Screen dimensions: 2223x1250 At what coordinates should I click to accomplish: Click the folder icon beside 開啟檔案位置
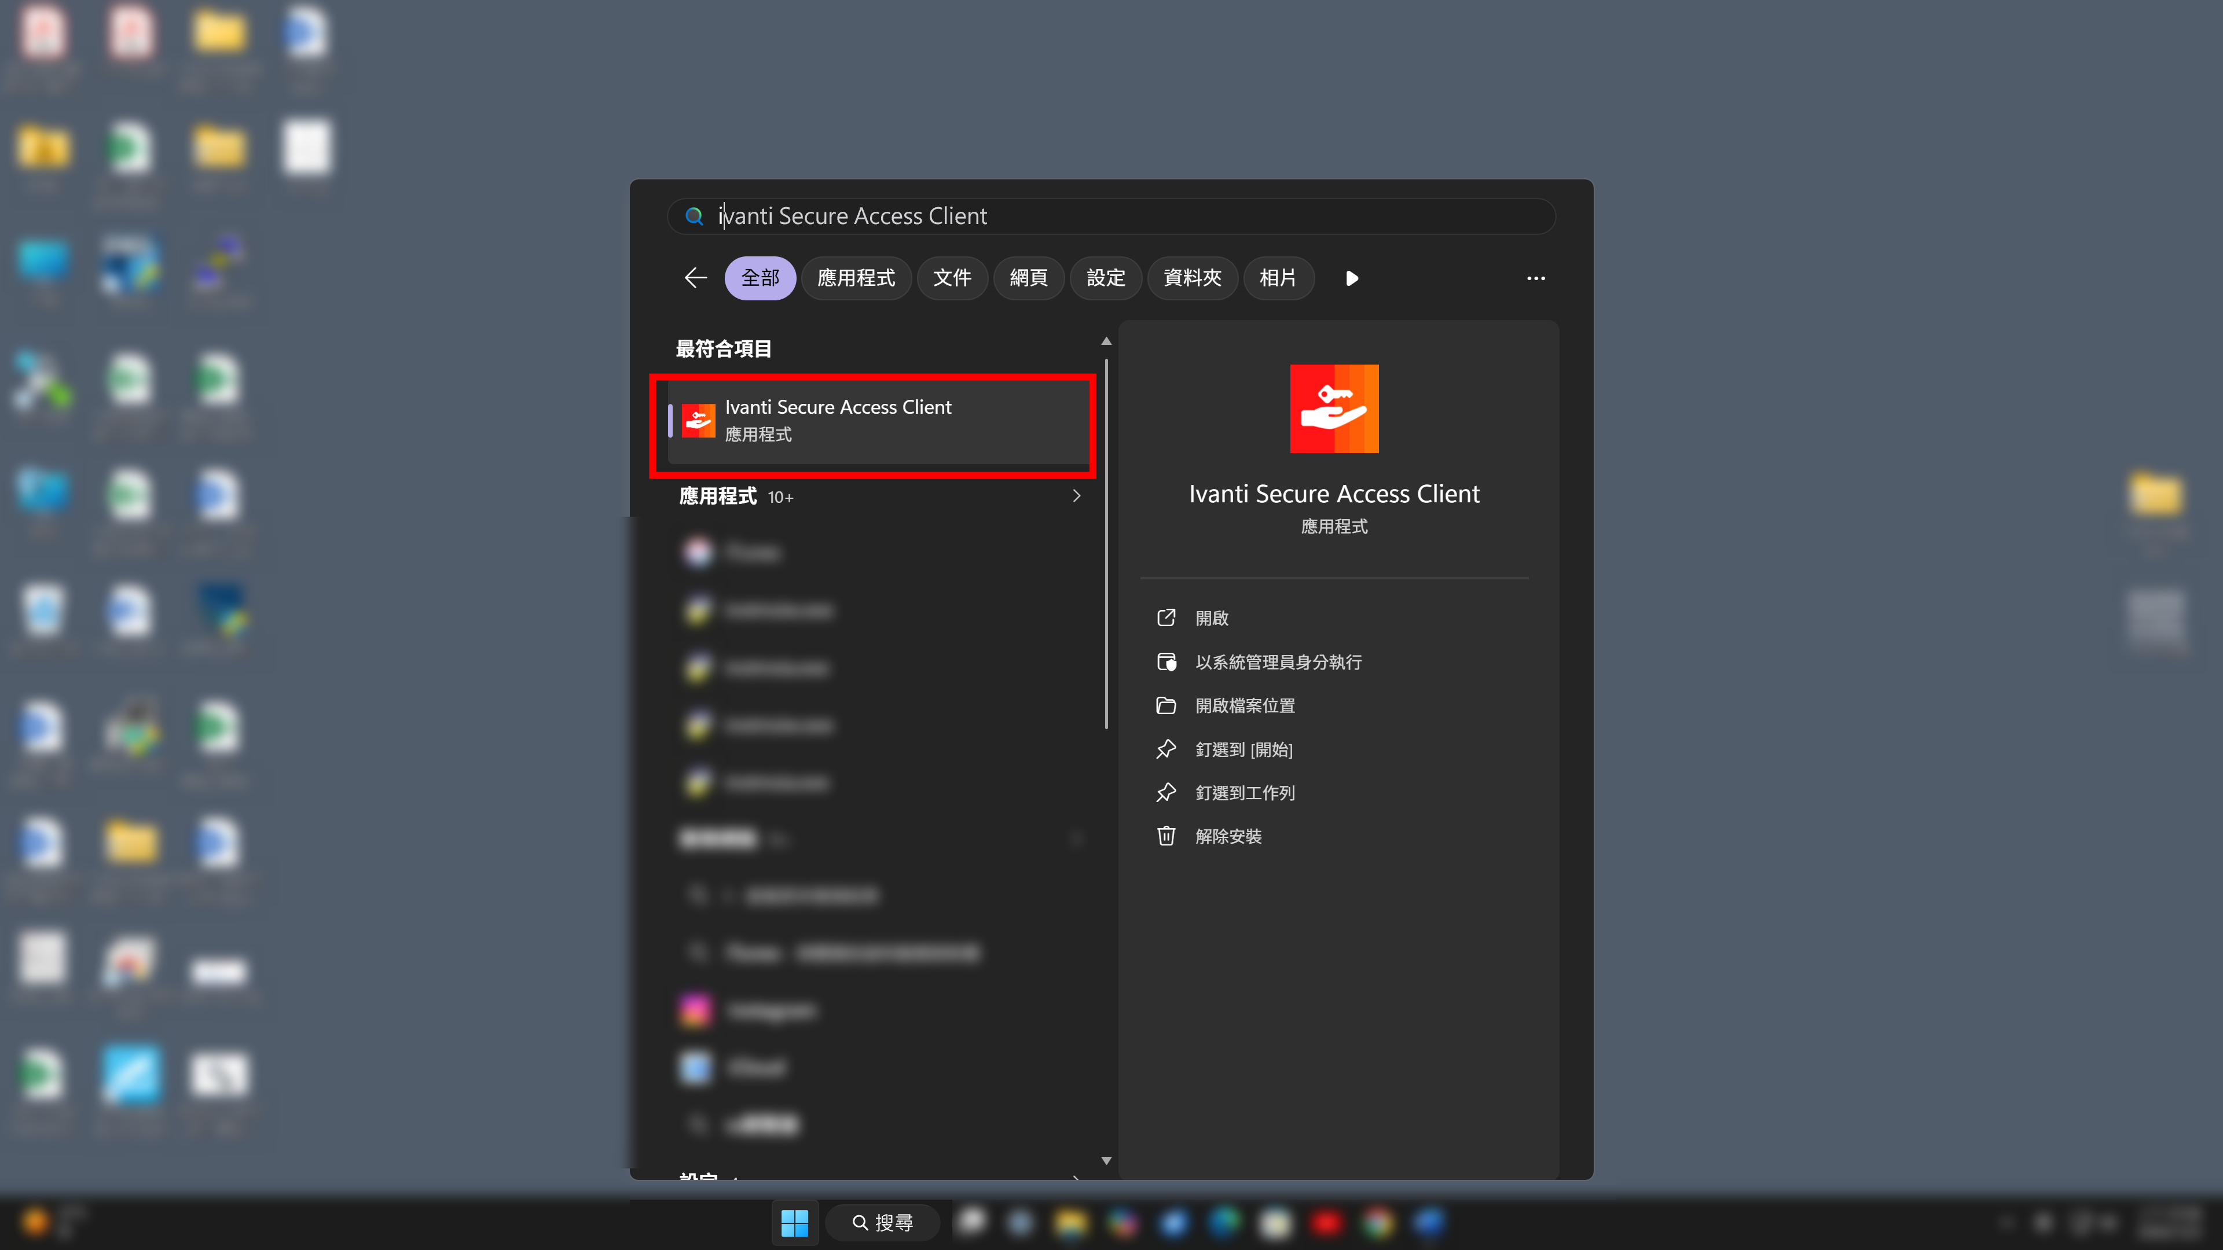[1166, 705]
